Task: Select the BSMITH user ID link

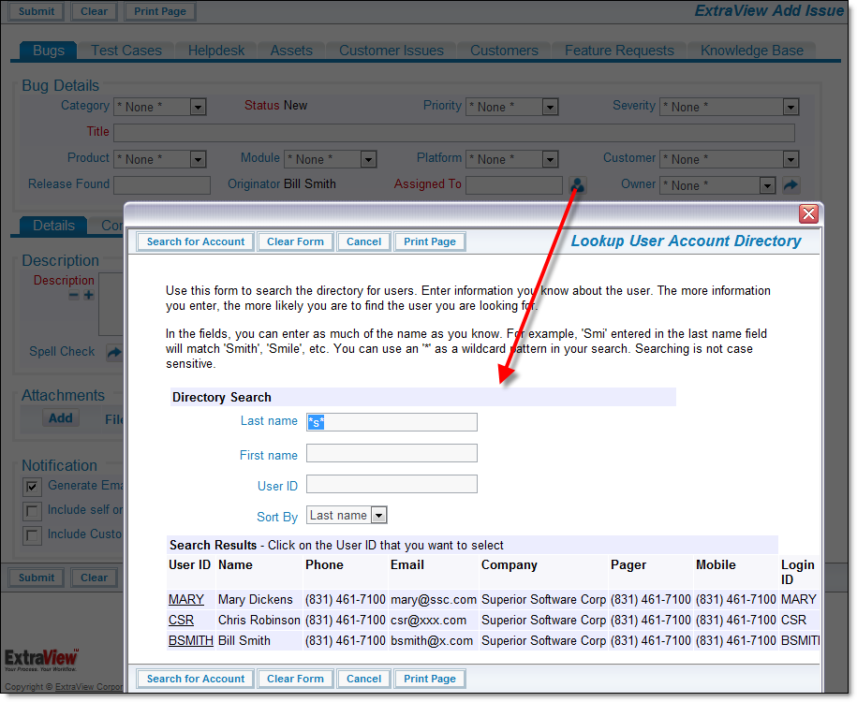Action: pos(191,641)
